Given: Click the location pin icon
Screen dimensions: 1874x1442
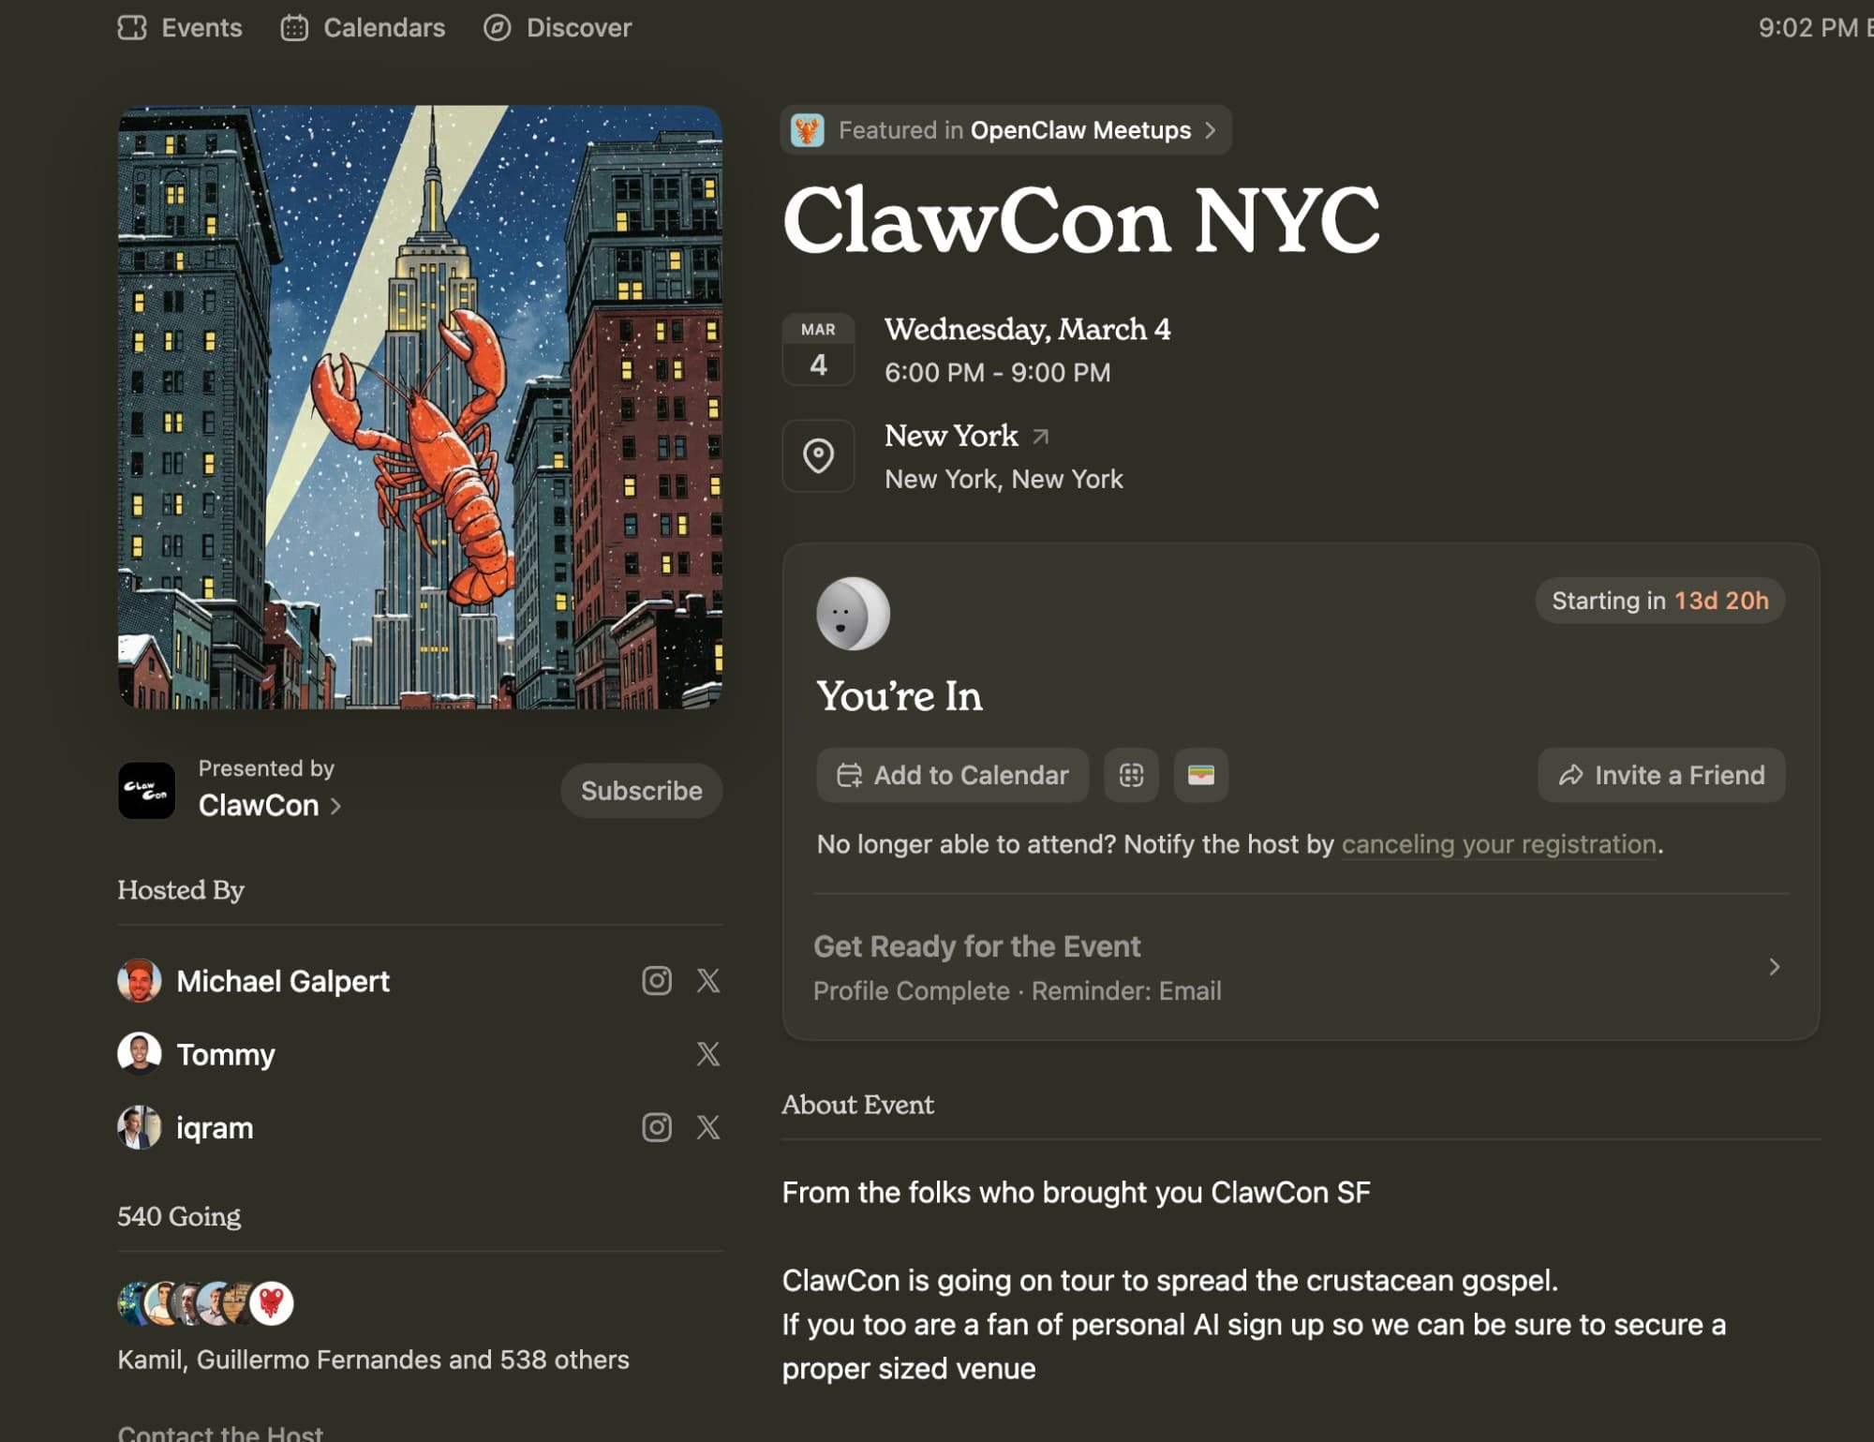Looking at the screenshot, I should (x=818, y=456).
